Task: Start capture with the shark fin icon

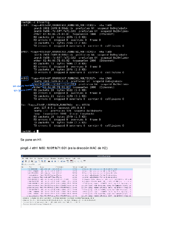Action: coord(23,161)
